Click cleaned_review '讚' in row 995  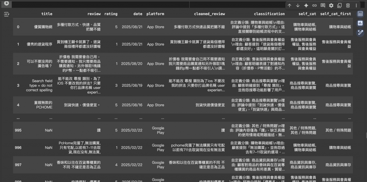coord(223,130)
